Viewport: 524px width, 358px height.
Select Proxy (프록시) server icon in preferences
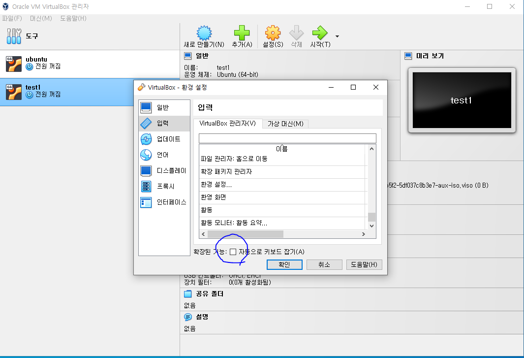[x=146, y=186]
